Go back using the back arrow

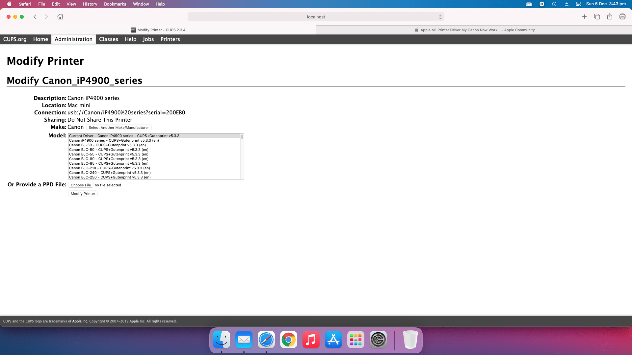click(35, 17)
